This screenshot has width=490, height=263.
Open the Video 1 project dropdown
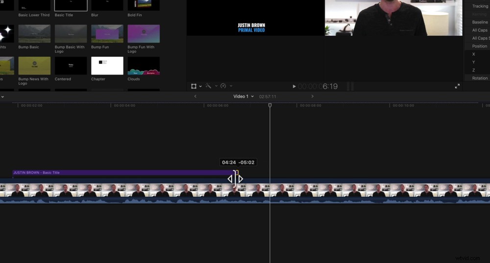244,96
